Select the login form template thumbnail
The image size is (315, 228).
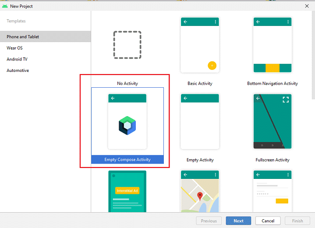[273, 191]
